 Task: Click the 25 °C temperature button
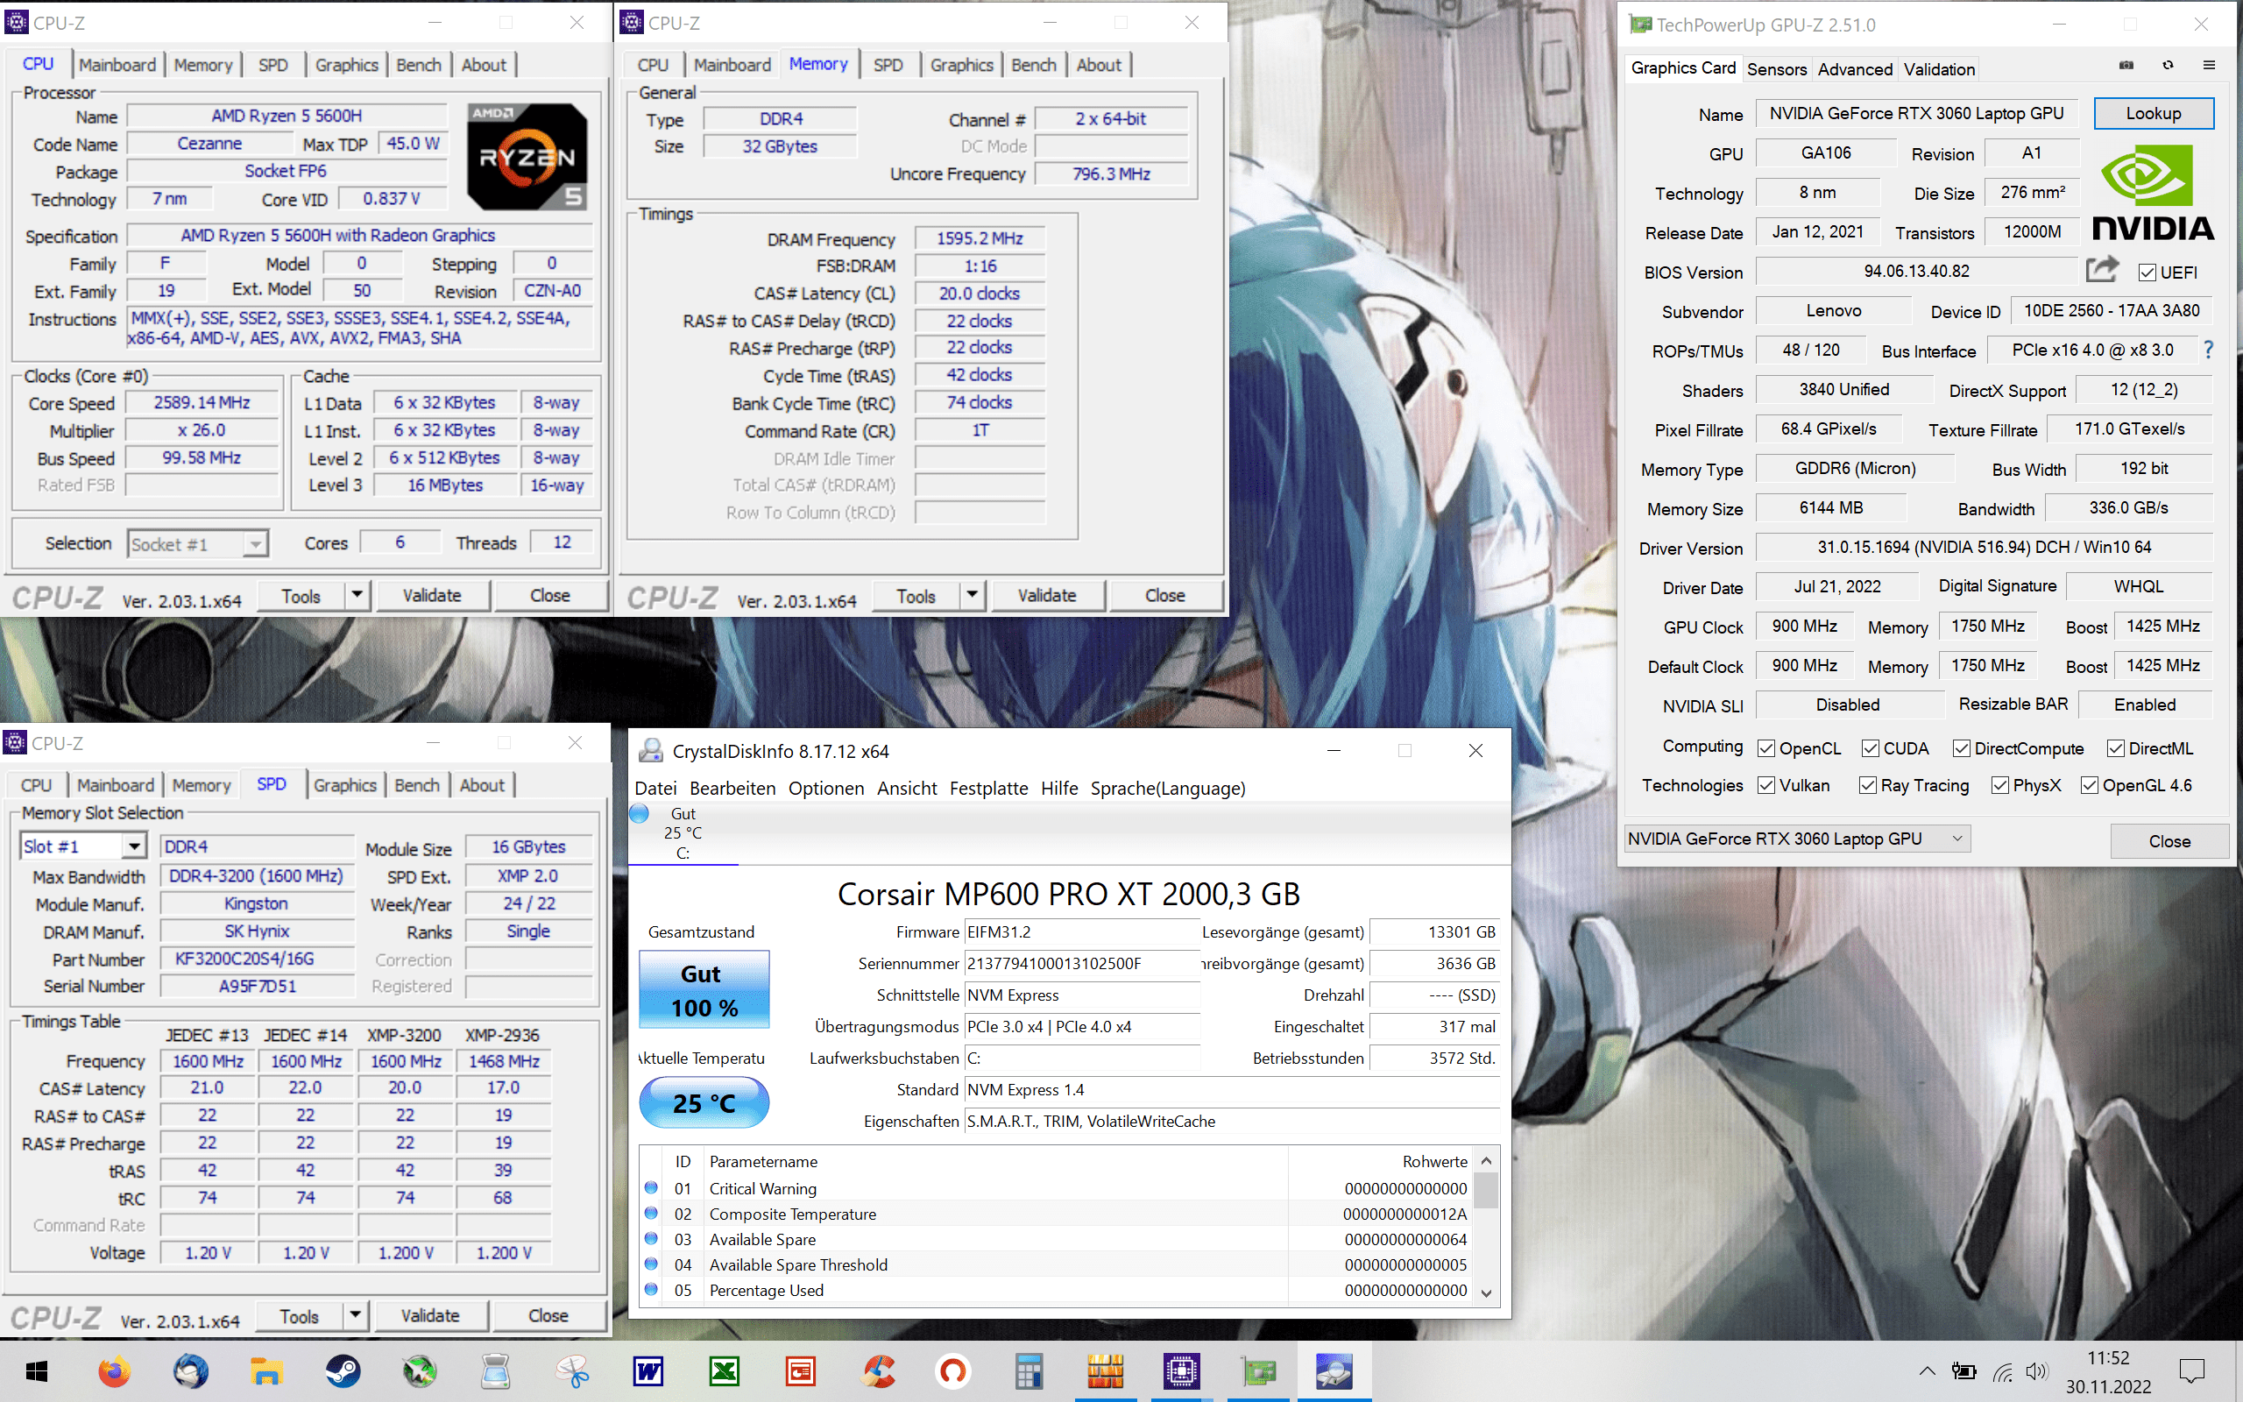pos(704,1102)
